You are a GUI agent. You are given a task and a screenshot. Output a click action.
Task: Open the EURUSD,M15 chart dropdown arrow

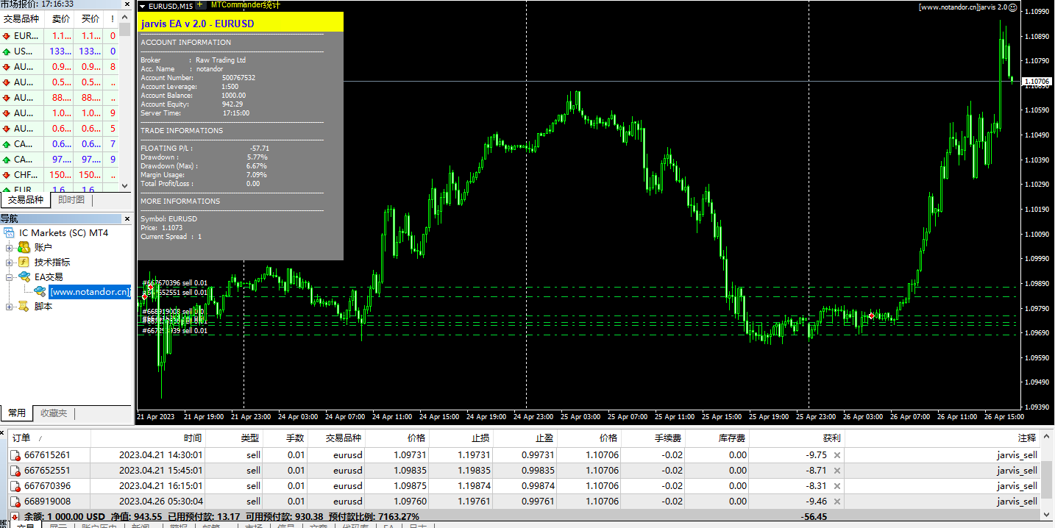pos(142,6)
